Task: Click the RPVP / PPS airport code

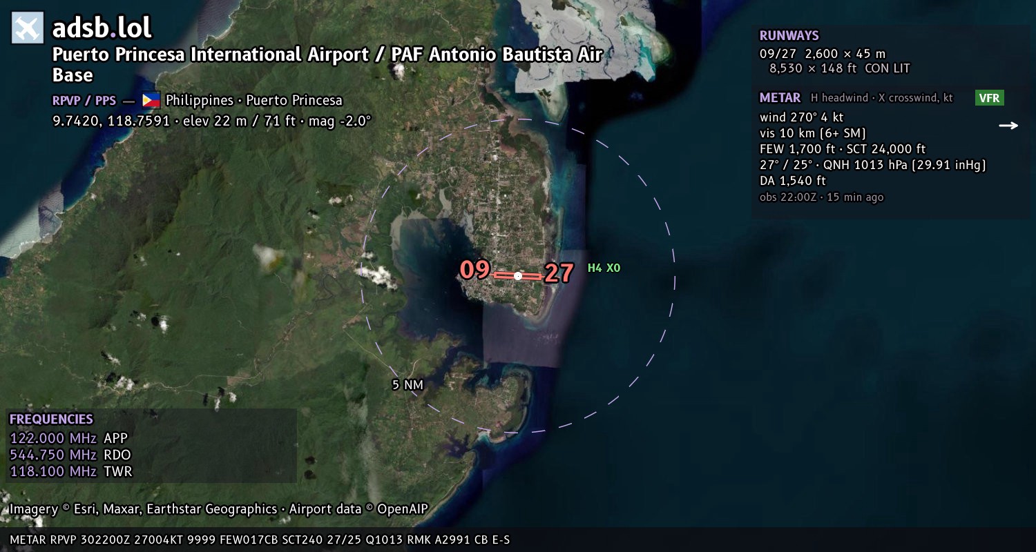Action: tap(84, 101)
